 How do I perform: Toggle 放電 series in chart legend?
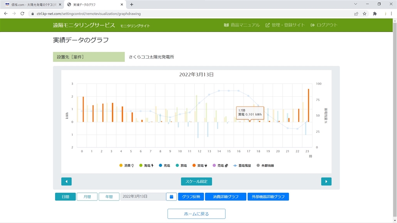click(x=181, y=165)
